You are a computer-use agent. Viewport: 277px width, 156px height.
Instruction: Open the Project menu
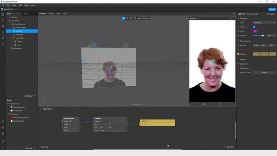click(27, 6)
